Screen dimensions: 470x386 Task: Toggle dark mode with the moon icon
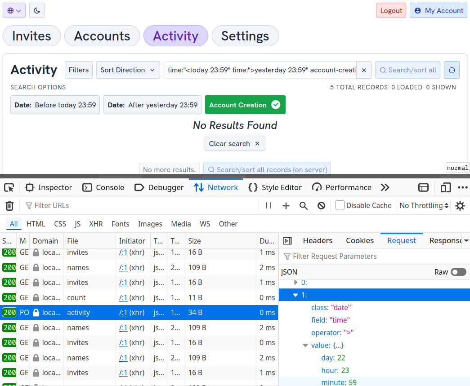tap(36, 10)
